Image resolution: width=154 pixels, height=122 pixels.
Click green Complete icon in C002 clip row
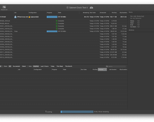click(56, 29)
